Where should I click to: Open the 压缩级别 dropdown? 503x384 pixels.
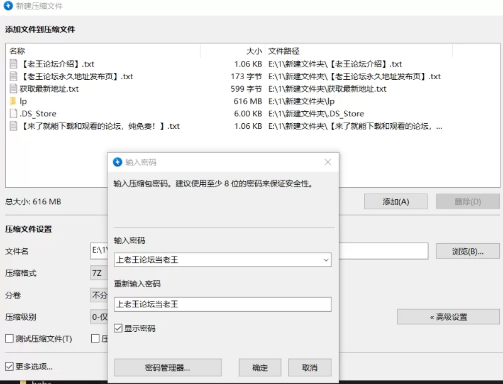coord(99,317)
